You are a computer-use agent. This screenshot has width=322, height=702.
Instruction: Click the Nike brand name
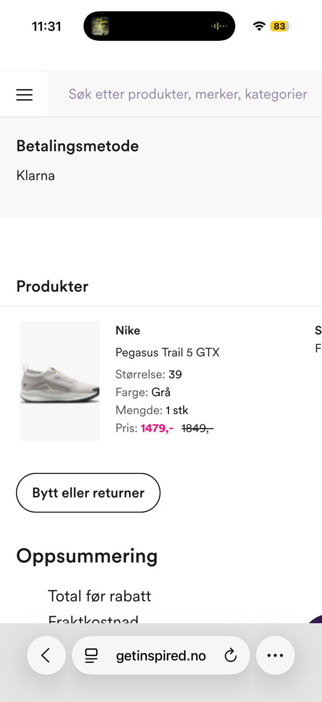(x=128, y=330)
